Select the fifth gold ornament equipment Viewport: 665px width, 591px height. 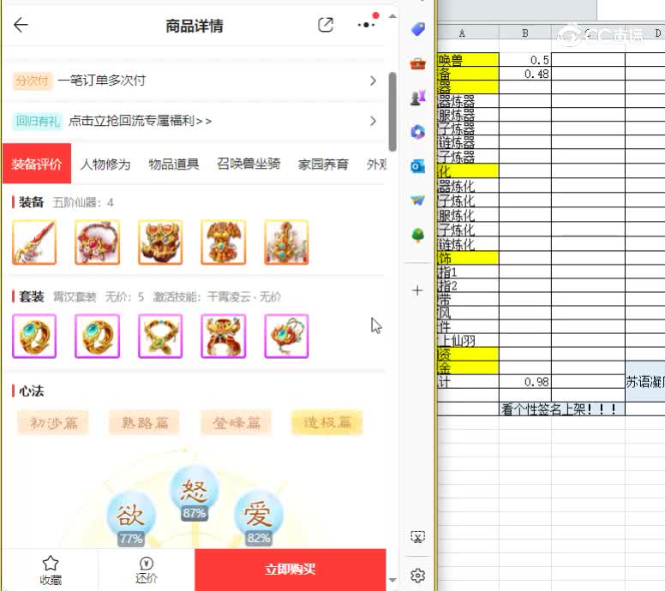(x=286, y=242)
